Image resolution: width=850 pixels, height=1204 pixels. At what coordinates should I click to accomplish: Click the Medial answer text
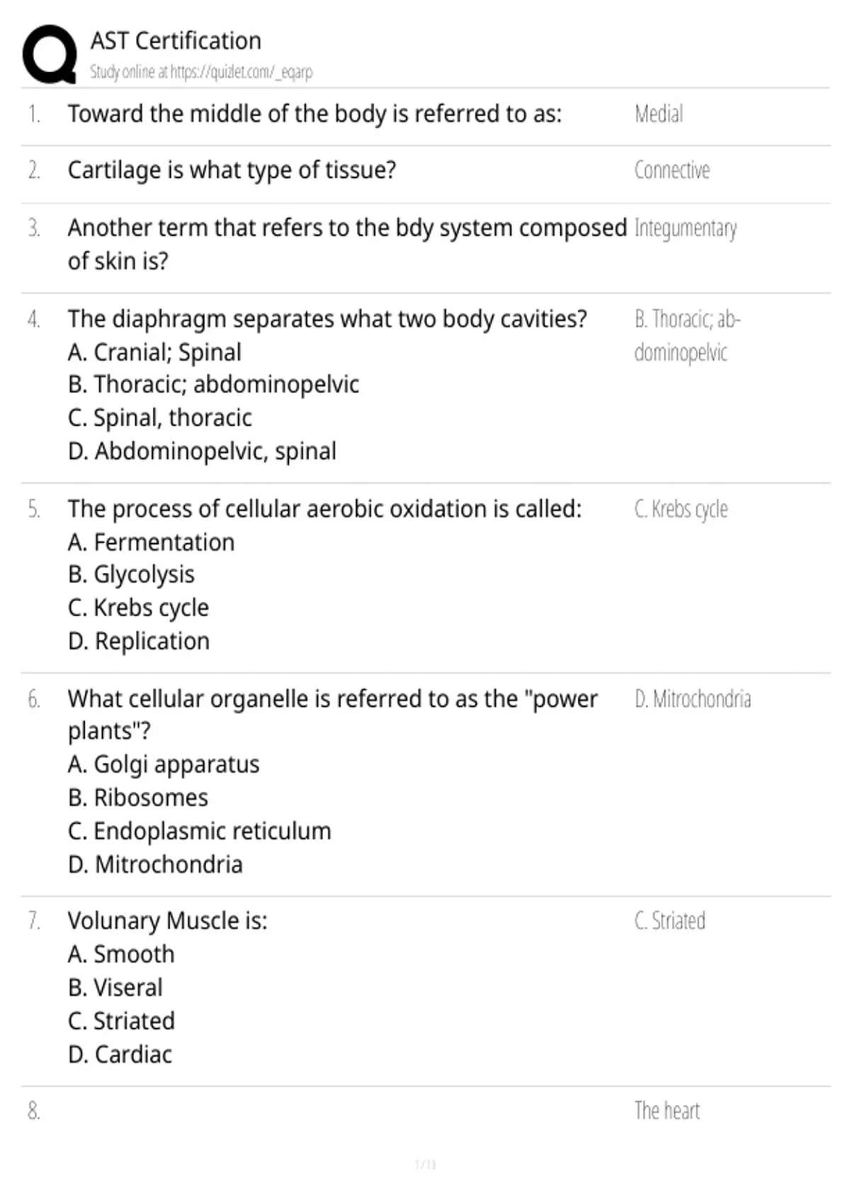click(x=659, y=113)
